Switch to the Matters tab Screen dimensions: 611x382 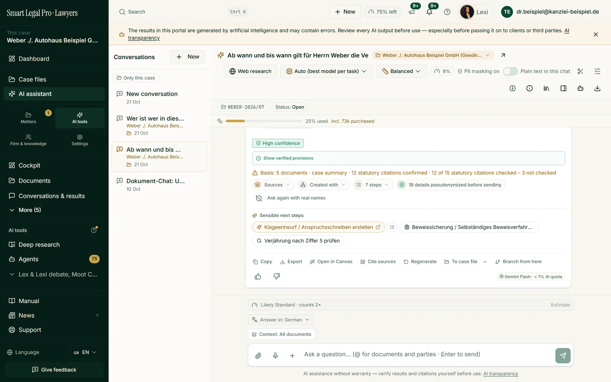coord(28,118)
